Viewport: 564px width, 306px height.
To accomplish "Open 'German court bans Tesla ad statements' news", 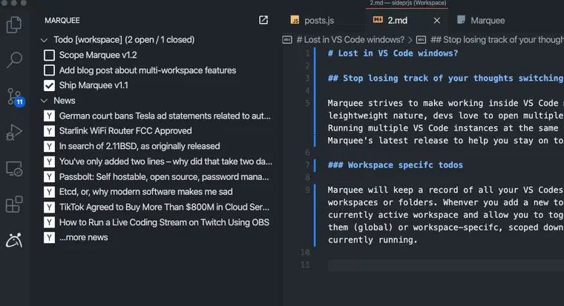I will [x=165, y=116].
